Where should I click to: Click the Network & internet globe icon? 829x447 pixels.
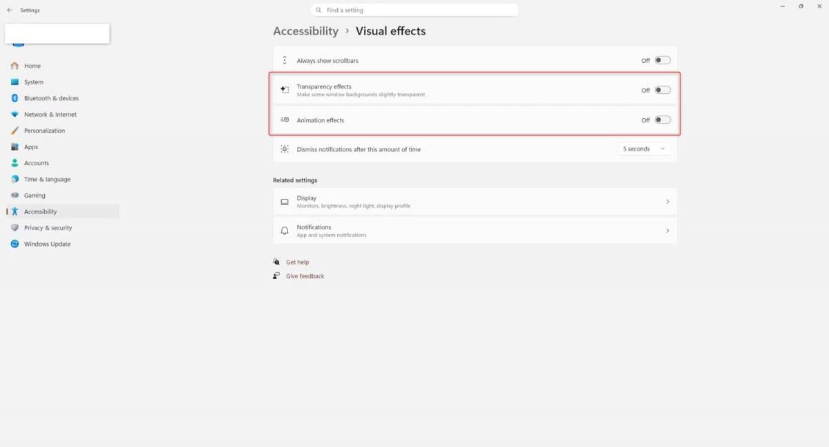point(15,114)
